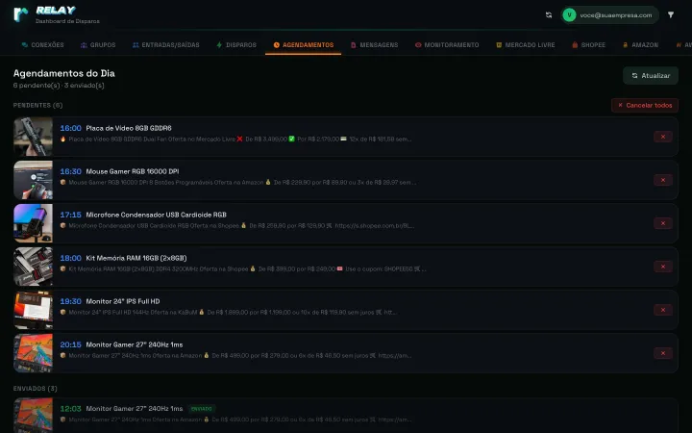
Task: Click the 16:00 time label
Action: pyautogui.click(x=70, y=128)
